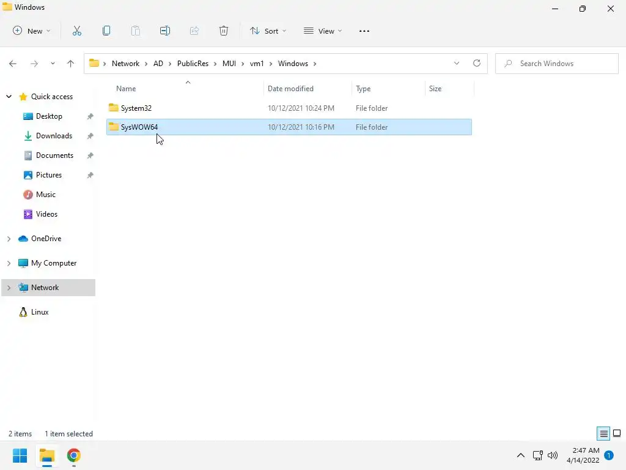
Task: Open Downloads in Quick access
Action: tap(54, 136)
